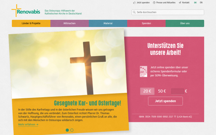Switch language to DE
The image size is (216, 135).
click(x=195, y=3)
